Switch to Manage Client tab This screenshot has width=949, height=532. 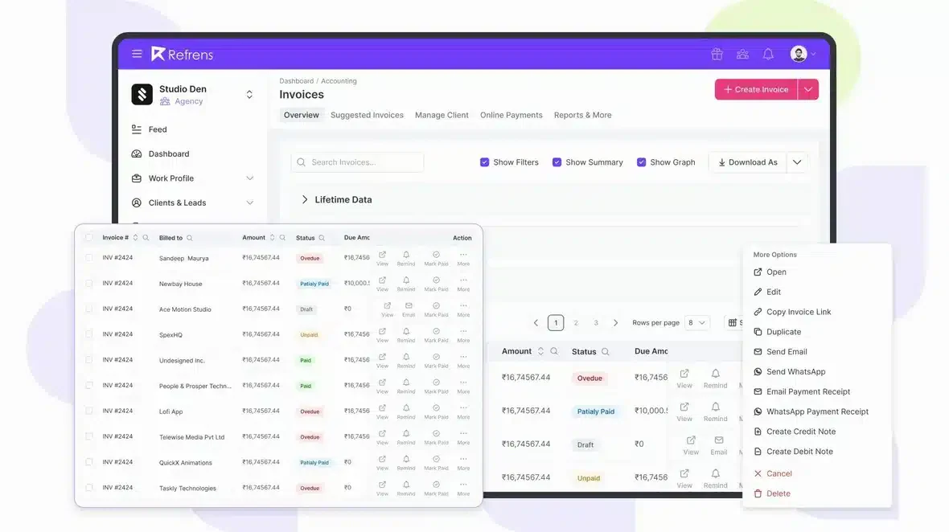point(442,115)
